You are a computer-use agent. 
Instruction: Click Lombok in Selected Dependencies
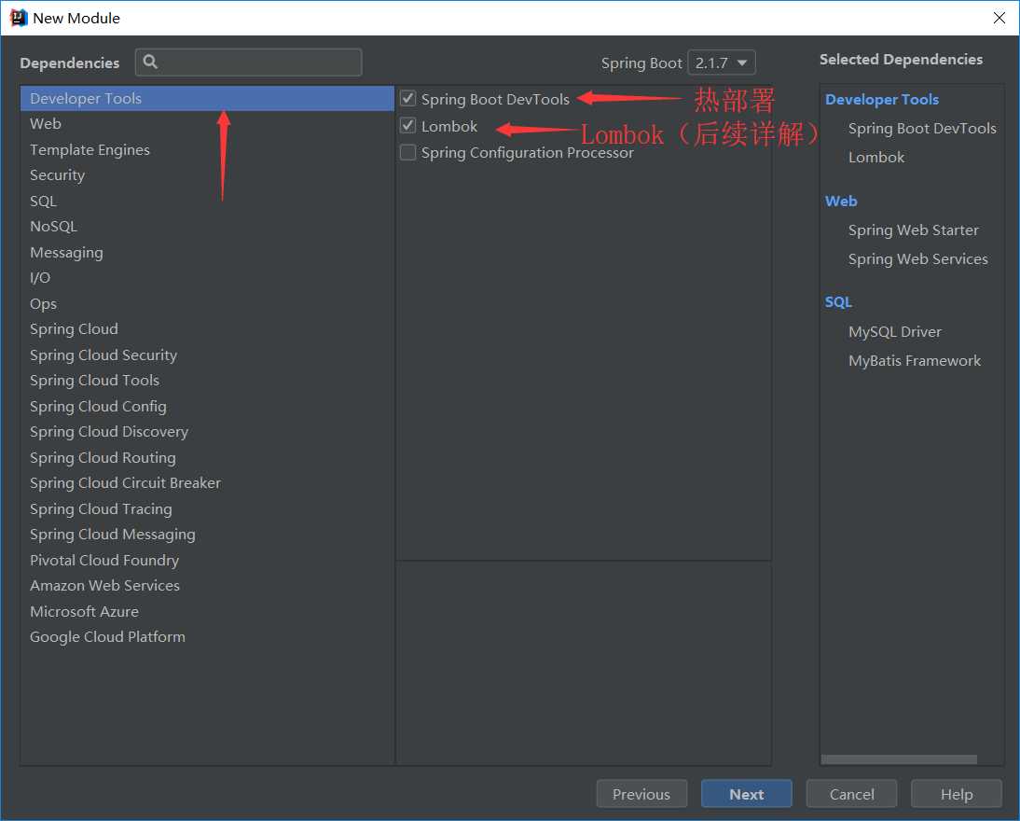pyautogui.click(x=876, y=158)
